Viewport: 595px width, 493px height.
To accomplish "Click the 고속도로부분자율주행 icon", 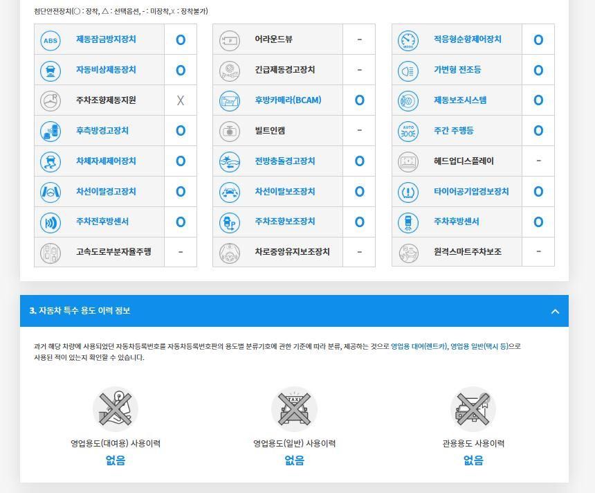I will coord(51,253).
